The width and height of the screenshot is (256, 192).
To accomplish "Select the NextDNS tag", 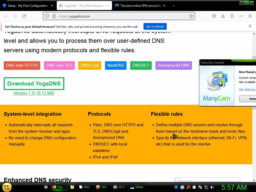I will pyautogui.click(x=115, y=65).
